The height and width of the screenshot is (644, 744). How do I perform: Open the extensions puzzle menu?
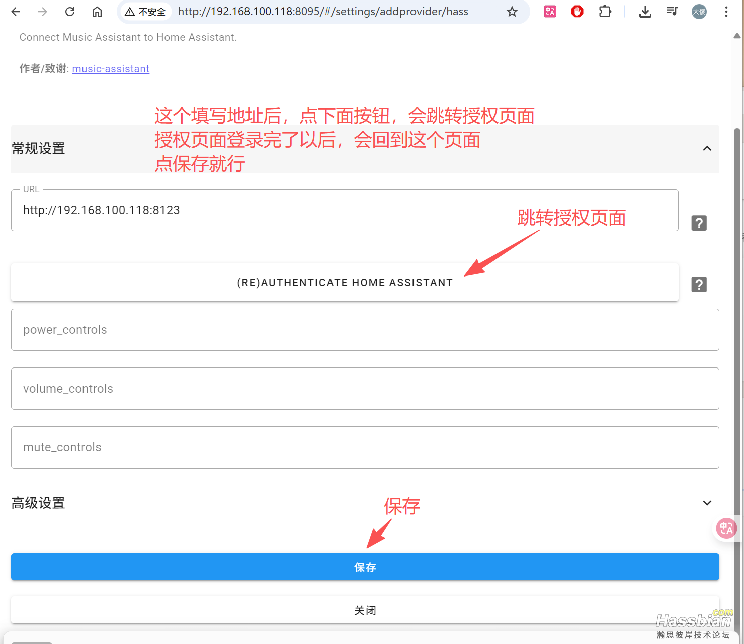coord(605,11)
